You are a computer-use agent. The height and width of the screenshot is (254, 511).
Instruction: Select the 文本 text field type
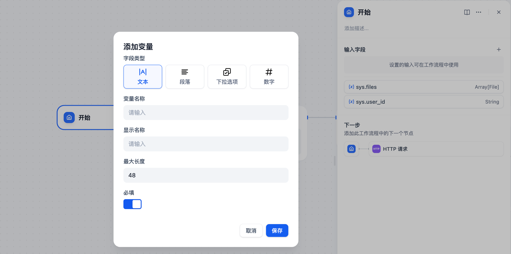click(x=143, y=77)
